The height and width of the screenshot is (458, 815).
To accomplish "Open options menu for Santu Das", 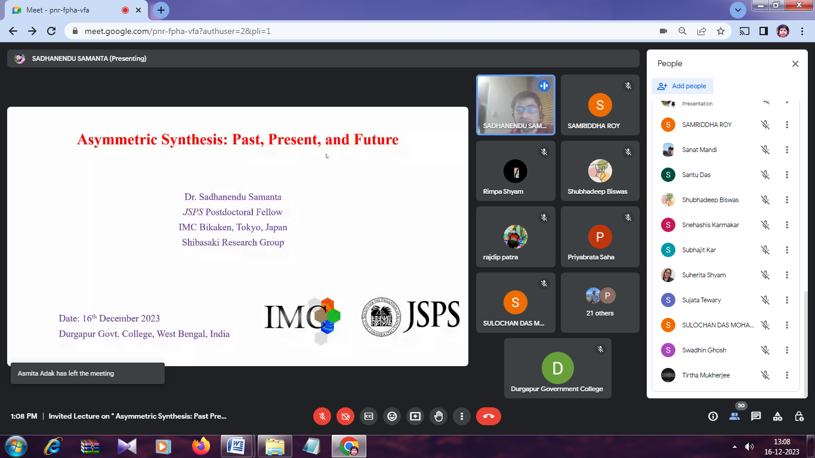I will point(787,175).
